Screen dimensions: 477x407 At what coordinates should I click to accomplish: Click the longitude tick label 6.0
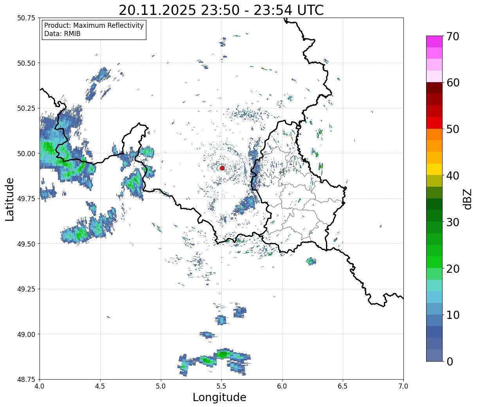pos(282,386)
